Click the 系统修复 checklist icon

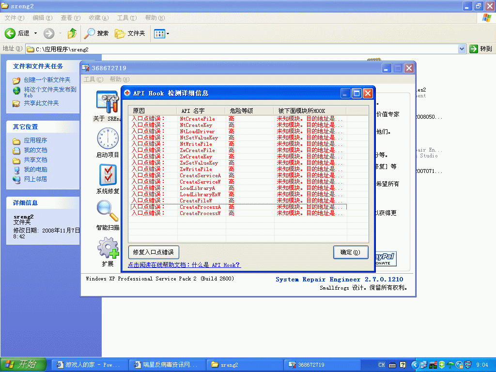pos(108,174)
